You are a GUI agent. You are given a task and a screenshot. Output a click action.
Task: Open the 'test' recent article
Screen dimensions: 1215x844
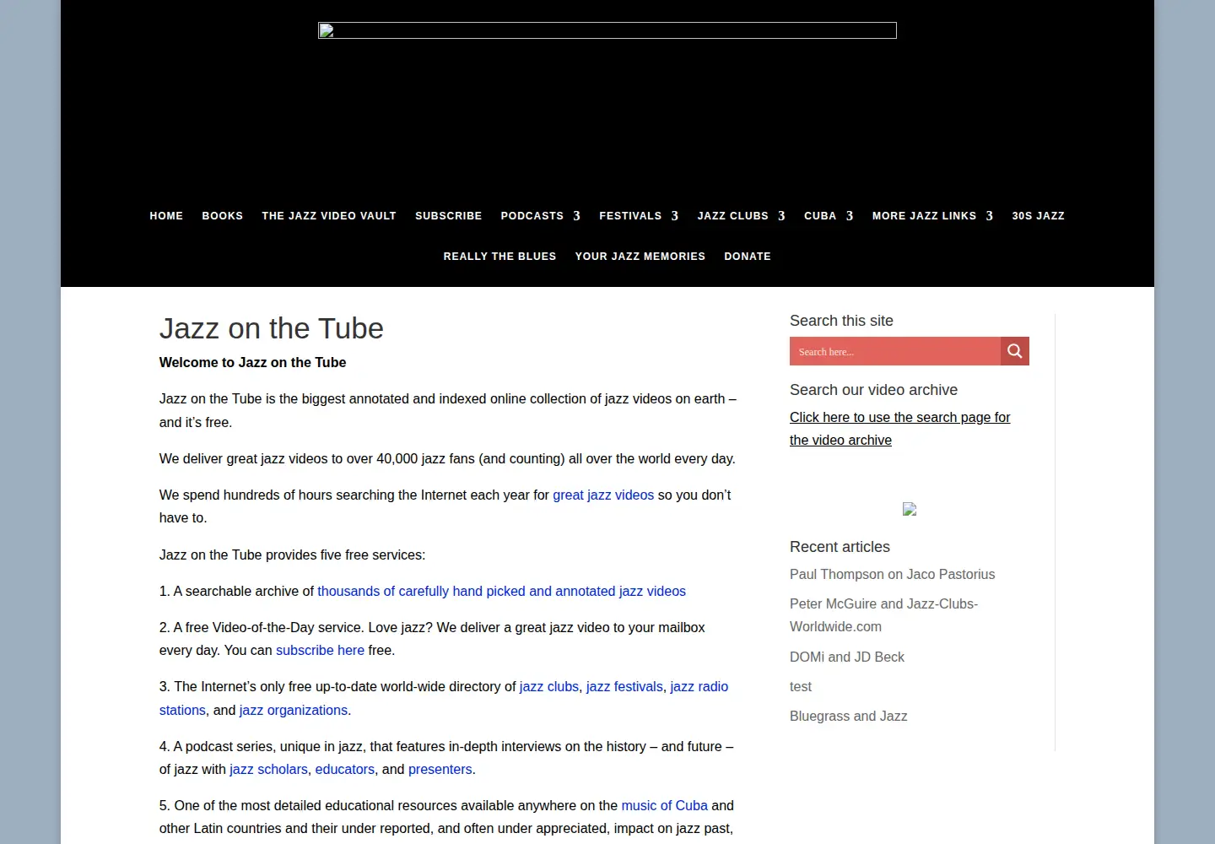(801, 686)
